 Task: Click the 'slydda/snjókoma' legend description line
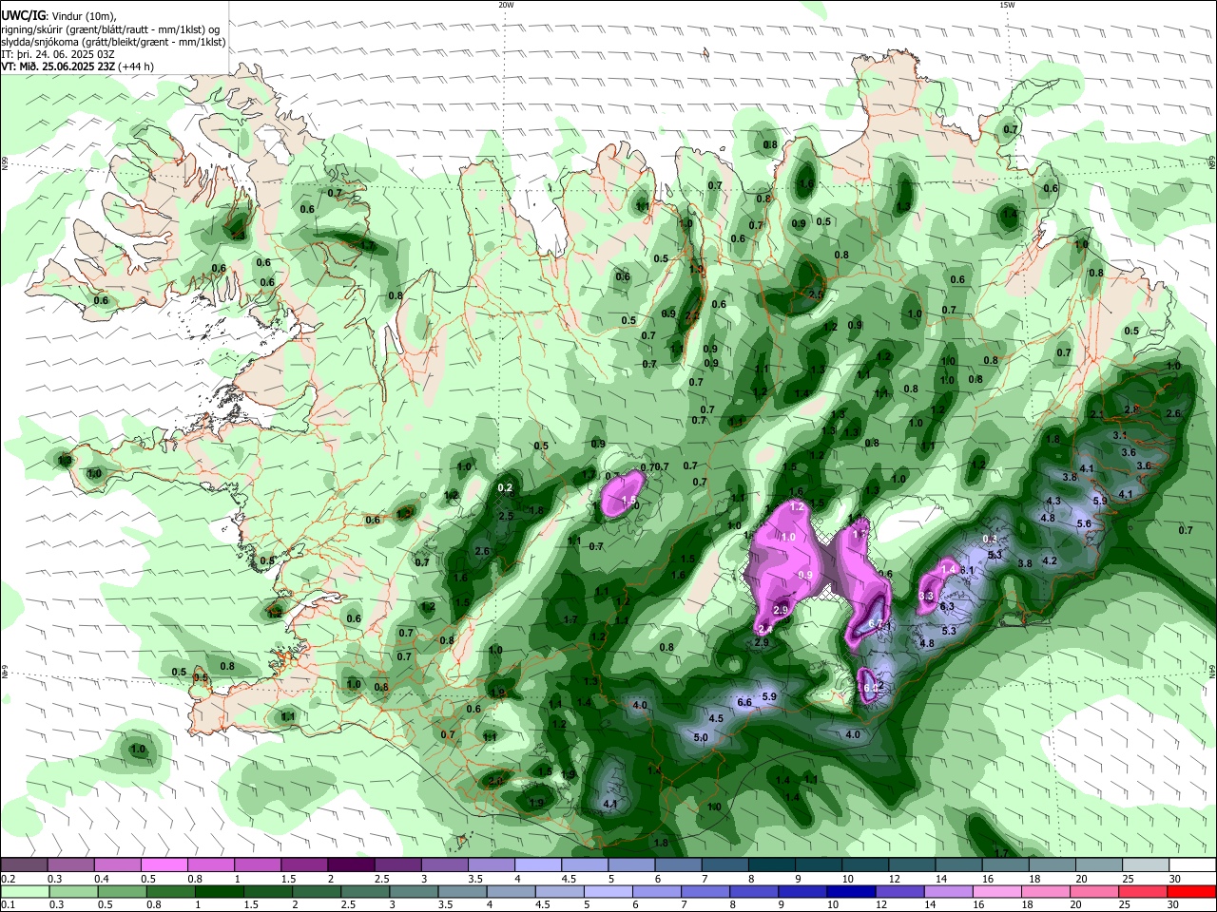pyautogui.click(x=113, y=42)
